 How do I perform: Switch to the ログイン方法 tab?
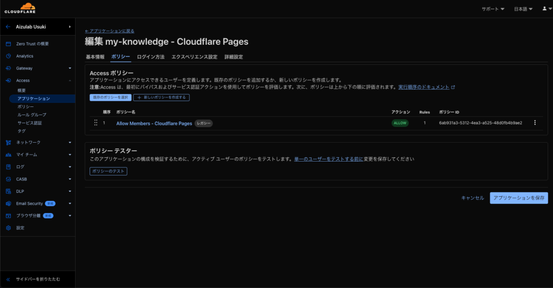pyautogui.click(x=151, y=57)
